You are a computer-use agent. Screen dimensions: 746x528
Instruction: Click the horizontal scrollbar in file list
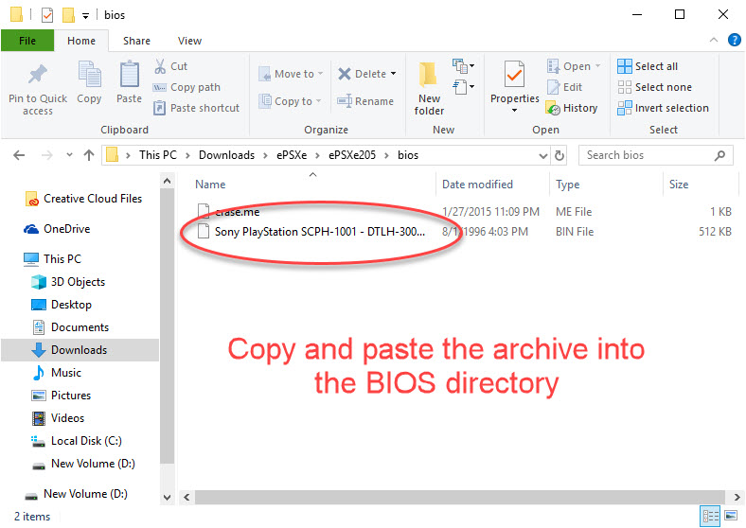pyautogui.click(x=459, y=498)
